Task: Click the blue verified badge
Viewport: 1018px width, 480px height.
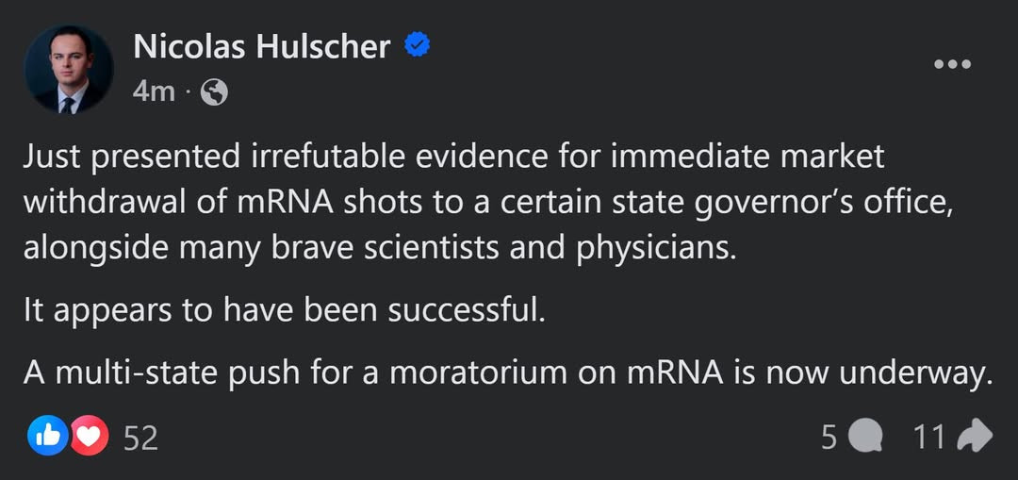Action: (418, 45)
